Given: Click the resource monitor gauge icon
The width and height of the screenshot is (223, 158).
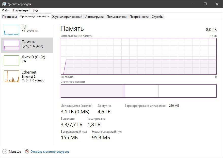Looking at the screenshot, I should point(27,151).
